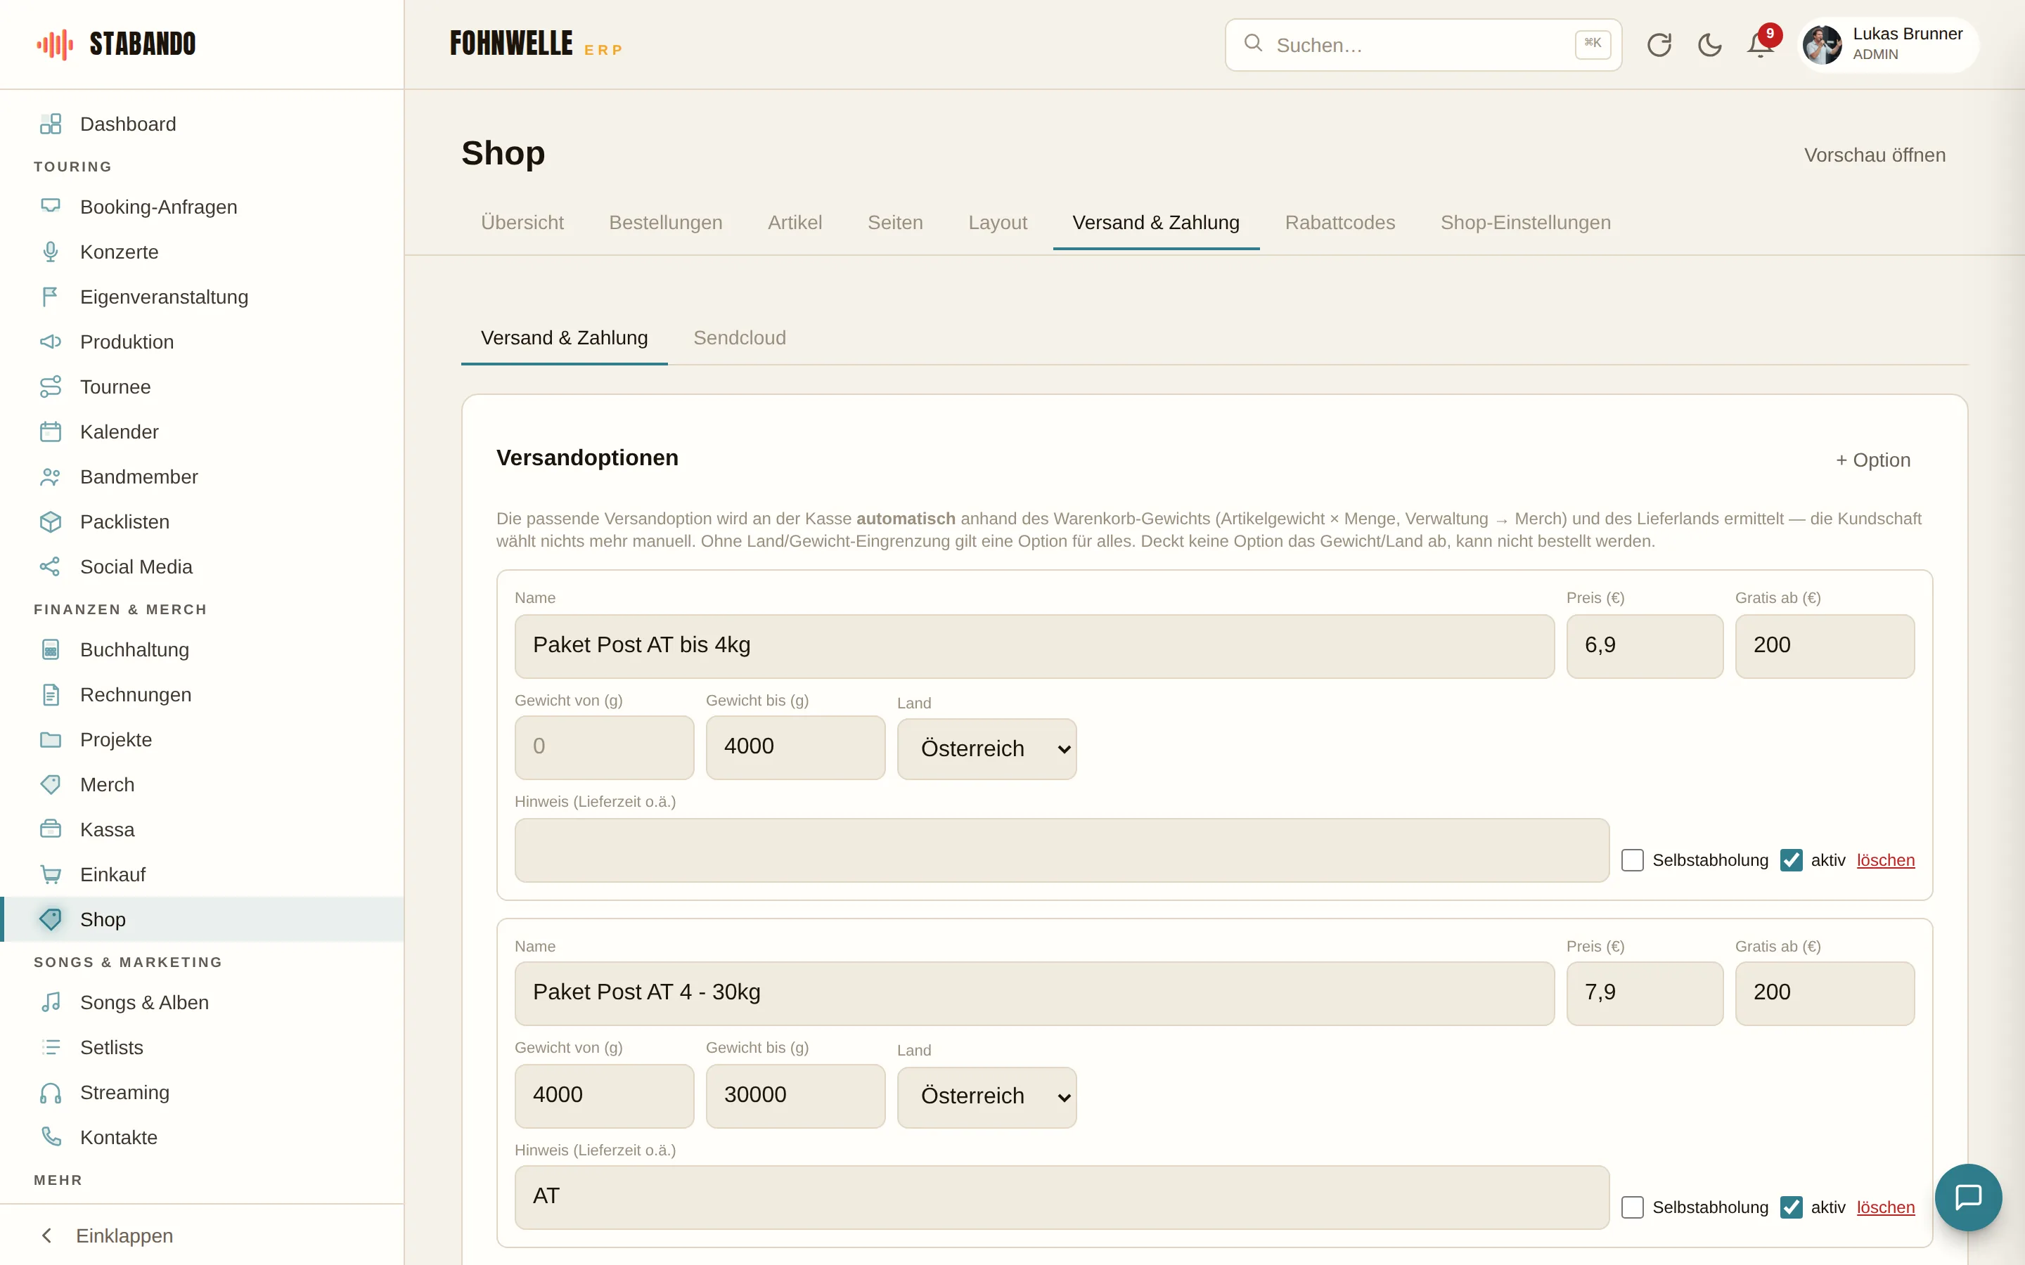Click the Produktion megaphone icon
Screen dimensions: 2025x1265
coord(50,342)
